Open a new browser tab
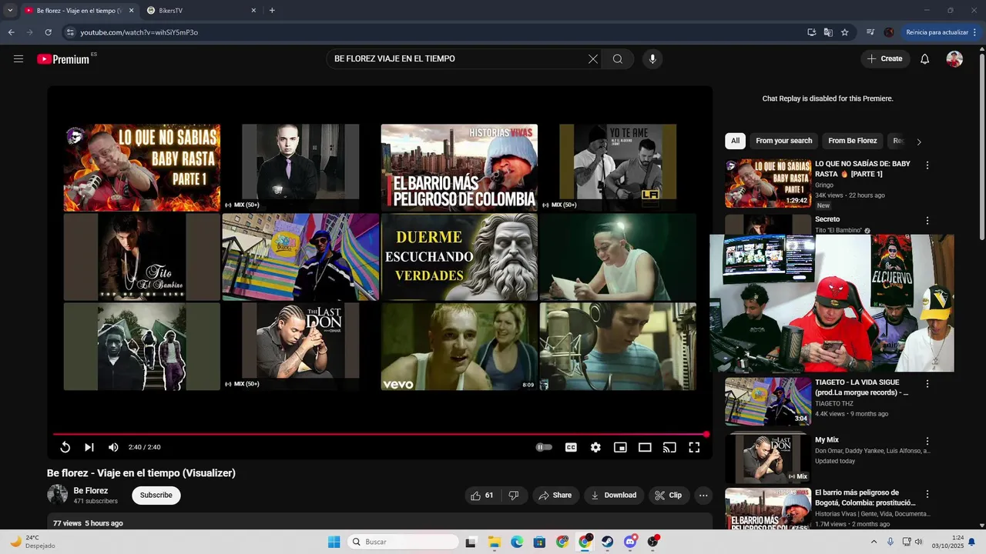The image size is (986, 554). pos(272,11)
